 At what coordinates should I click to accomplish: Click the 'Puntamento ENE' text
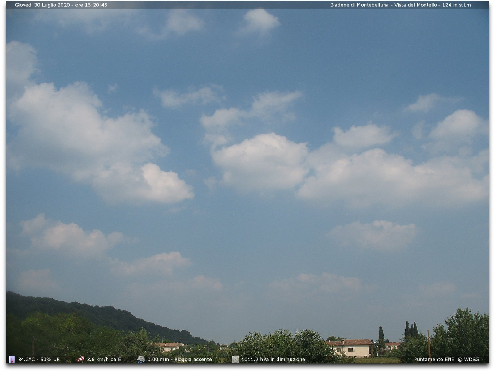pyautogui.click(x=434, y=360)
